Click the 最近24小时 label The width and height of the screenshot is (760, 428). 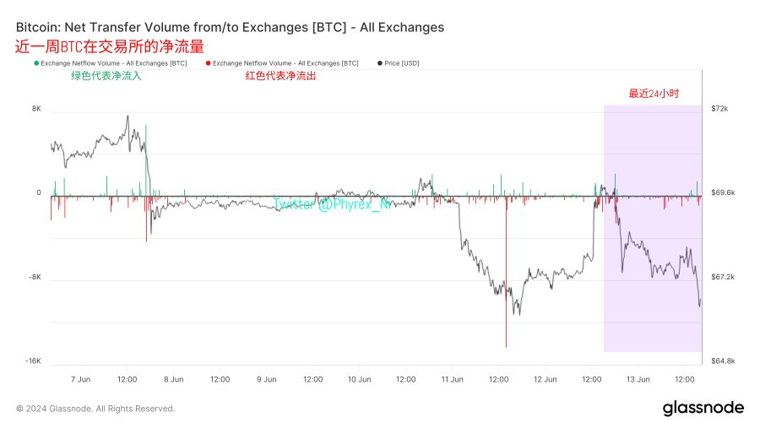tap(654, 94)
